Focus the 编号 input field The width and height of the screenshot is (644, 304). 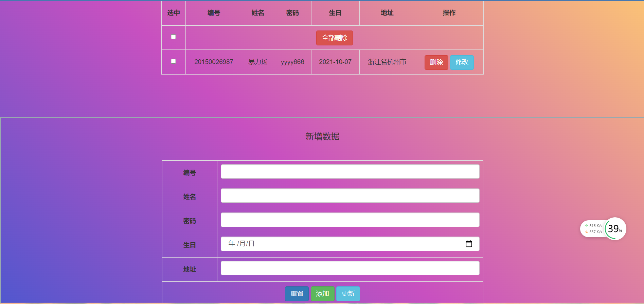coord(350,171)
